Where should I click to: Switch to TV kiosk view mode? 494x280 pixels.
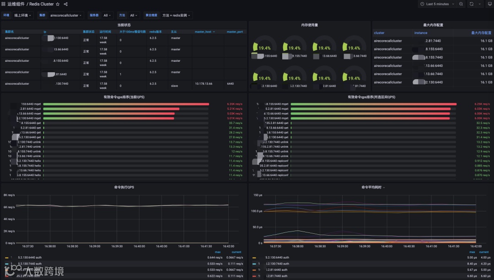click(x=489, y=4)
